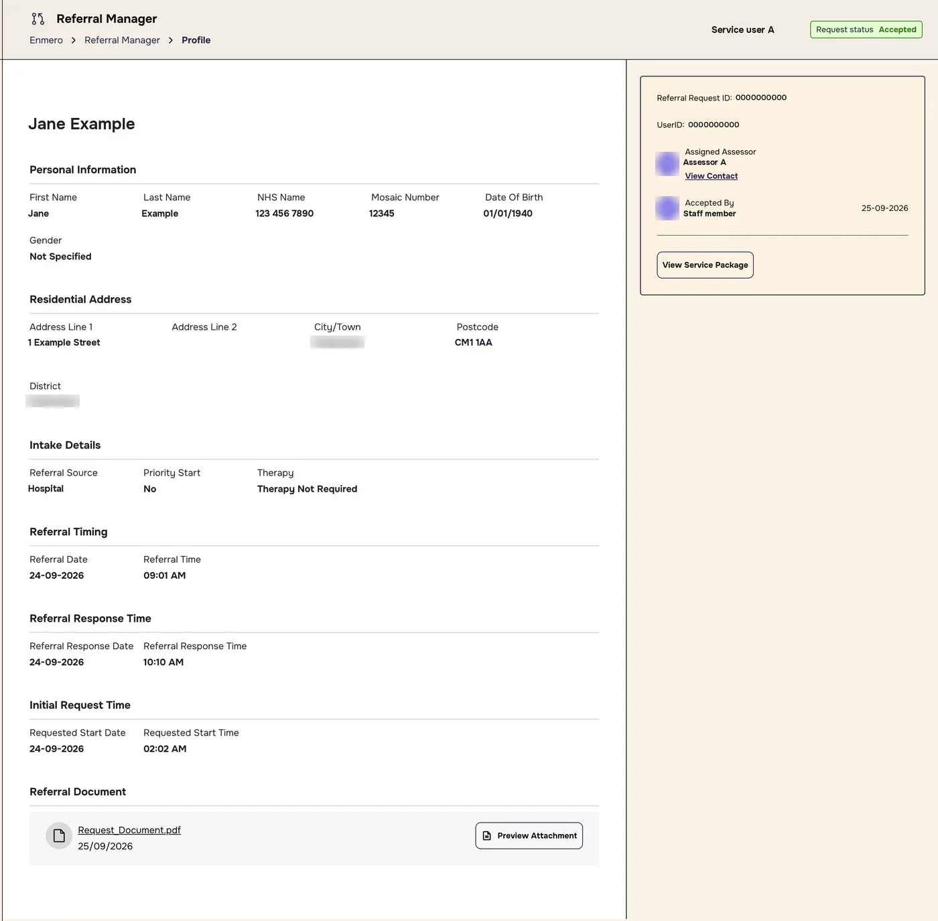Viewport: 938px width, 921px height.
Task: Click the Accepted By staff member avatar
Action: pyautogui.click(x=667, y=208)
